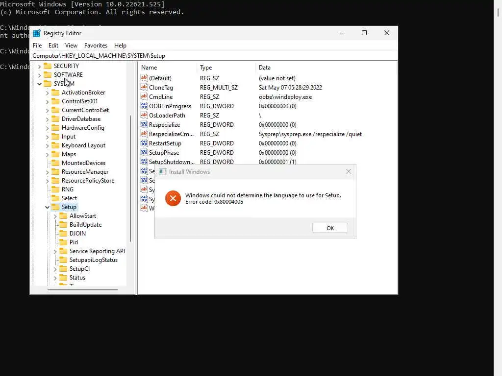
Task: Collapse the SYSTEM key
Action: click(39, 84)
